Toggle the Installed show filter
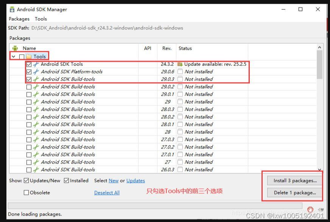This screenshot has height=222, width=330. (x=66, y=181)
